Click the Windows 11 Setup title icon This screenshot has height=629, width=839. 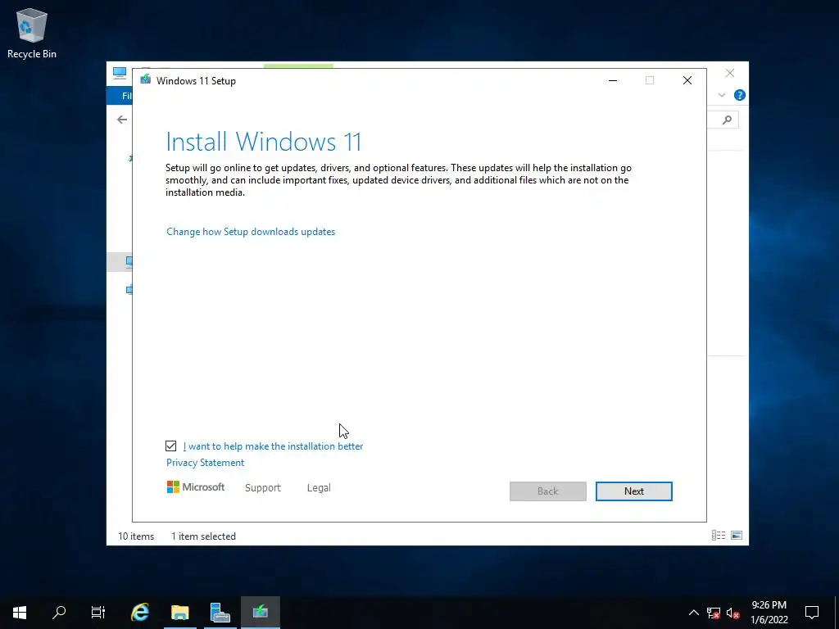pos(145,79)
